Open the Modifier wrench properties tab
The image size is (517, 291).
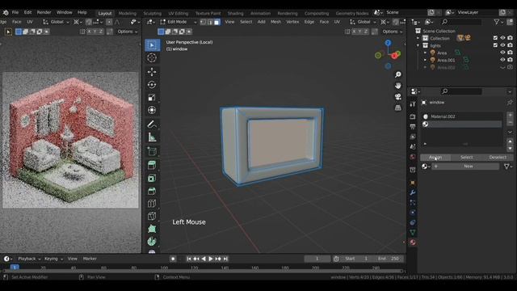click(413, 192)
